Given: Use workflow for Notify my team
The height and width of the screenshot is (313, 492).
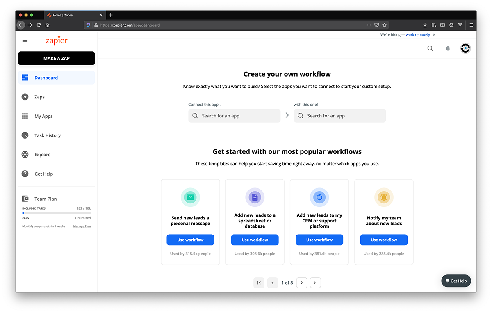Looking at the screenshot, I should tap(384, 240).
